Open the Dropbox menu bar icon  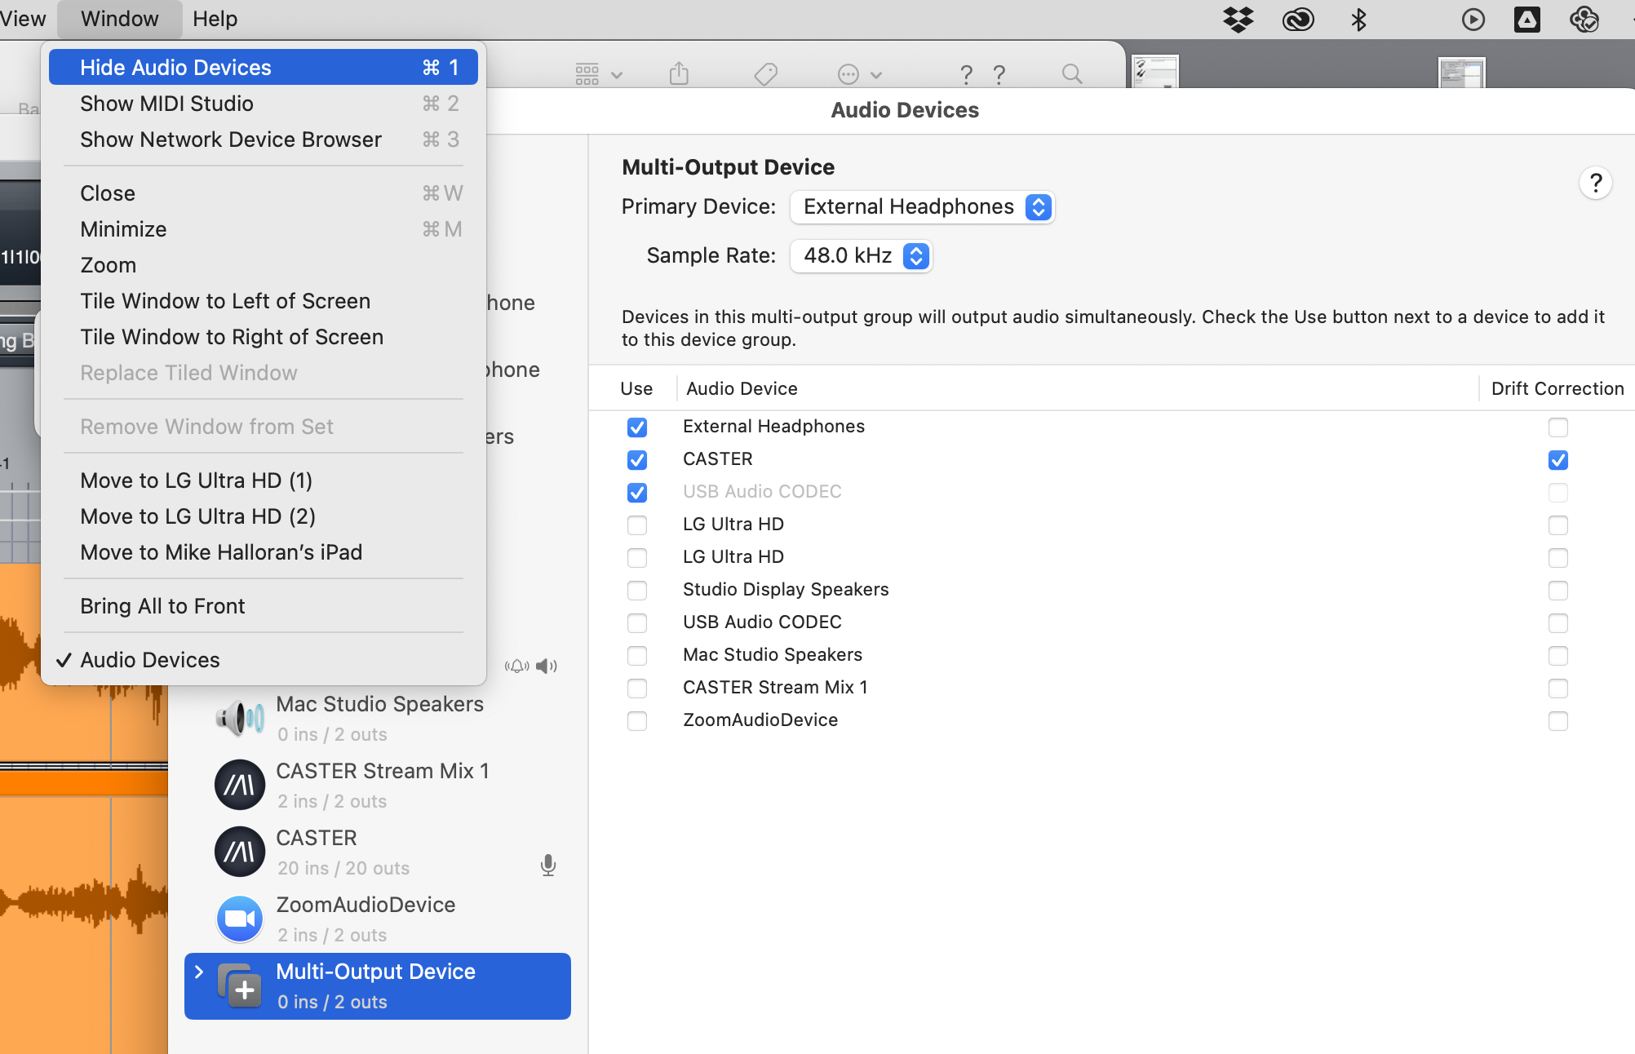(1238, 19)
